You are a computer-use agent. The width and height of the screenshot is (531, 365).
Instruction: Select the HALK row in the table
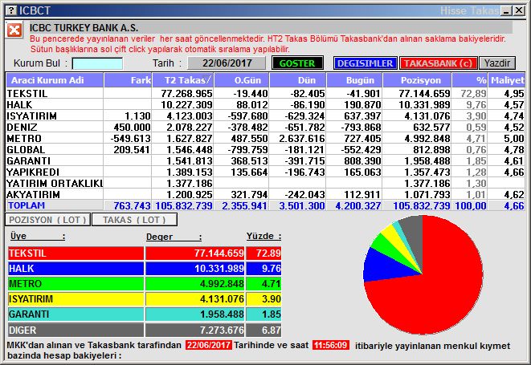265,104
